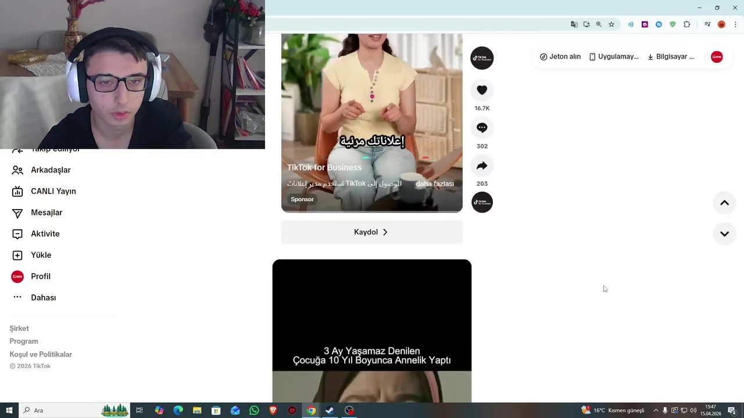Open Windows notification center

coord(732,410)
